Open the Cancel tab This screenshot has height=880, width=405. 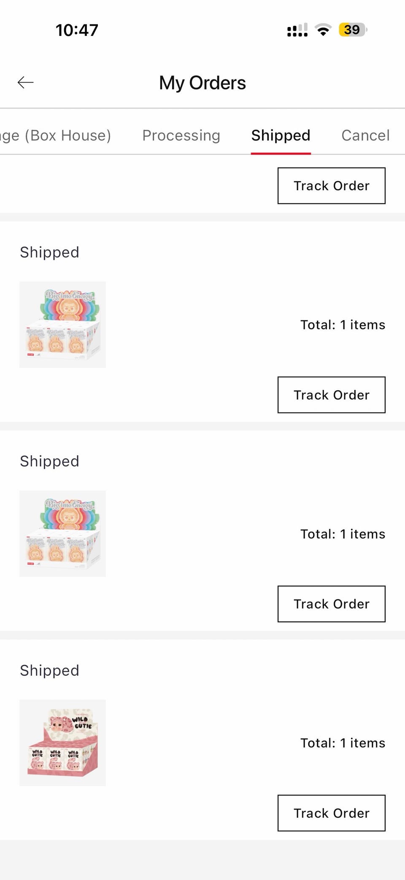click(x=365, y=135)
